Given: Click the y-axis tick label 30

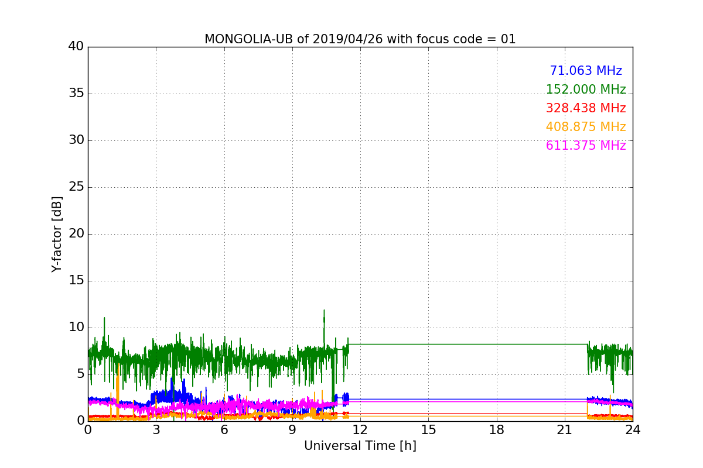Looking at the screenshot, I should coord(76,140).
